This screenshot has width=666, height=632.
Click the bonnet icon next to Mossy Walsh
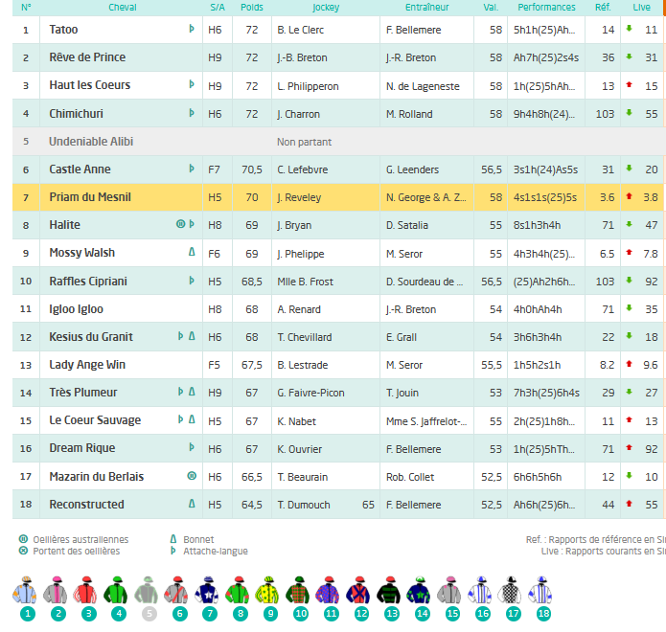point(192,253)
